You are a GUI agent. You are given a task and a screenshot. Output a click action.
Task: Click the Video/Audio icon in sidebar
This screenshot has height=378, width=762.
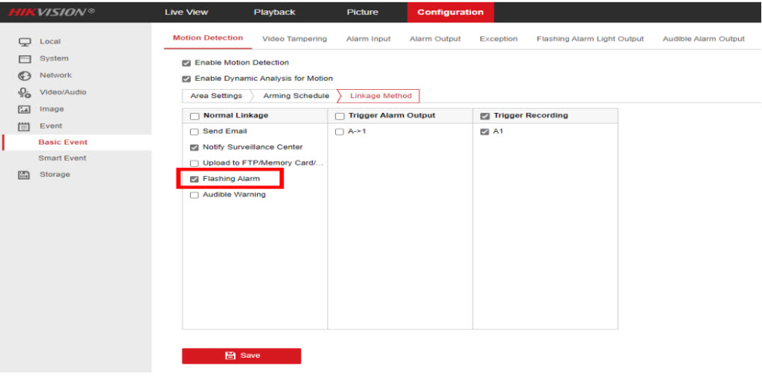pyautogui.click(x=25, y=93)
